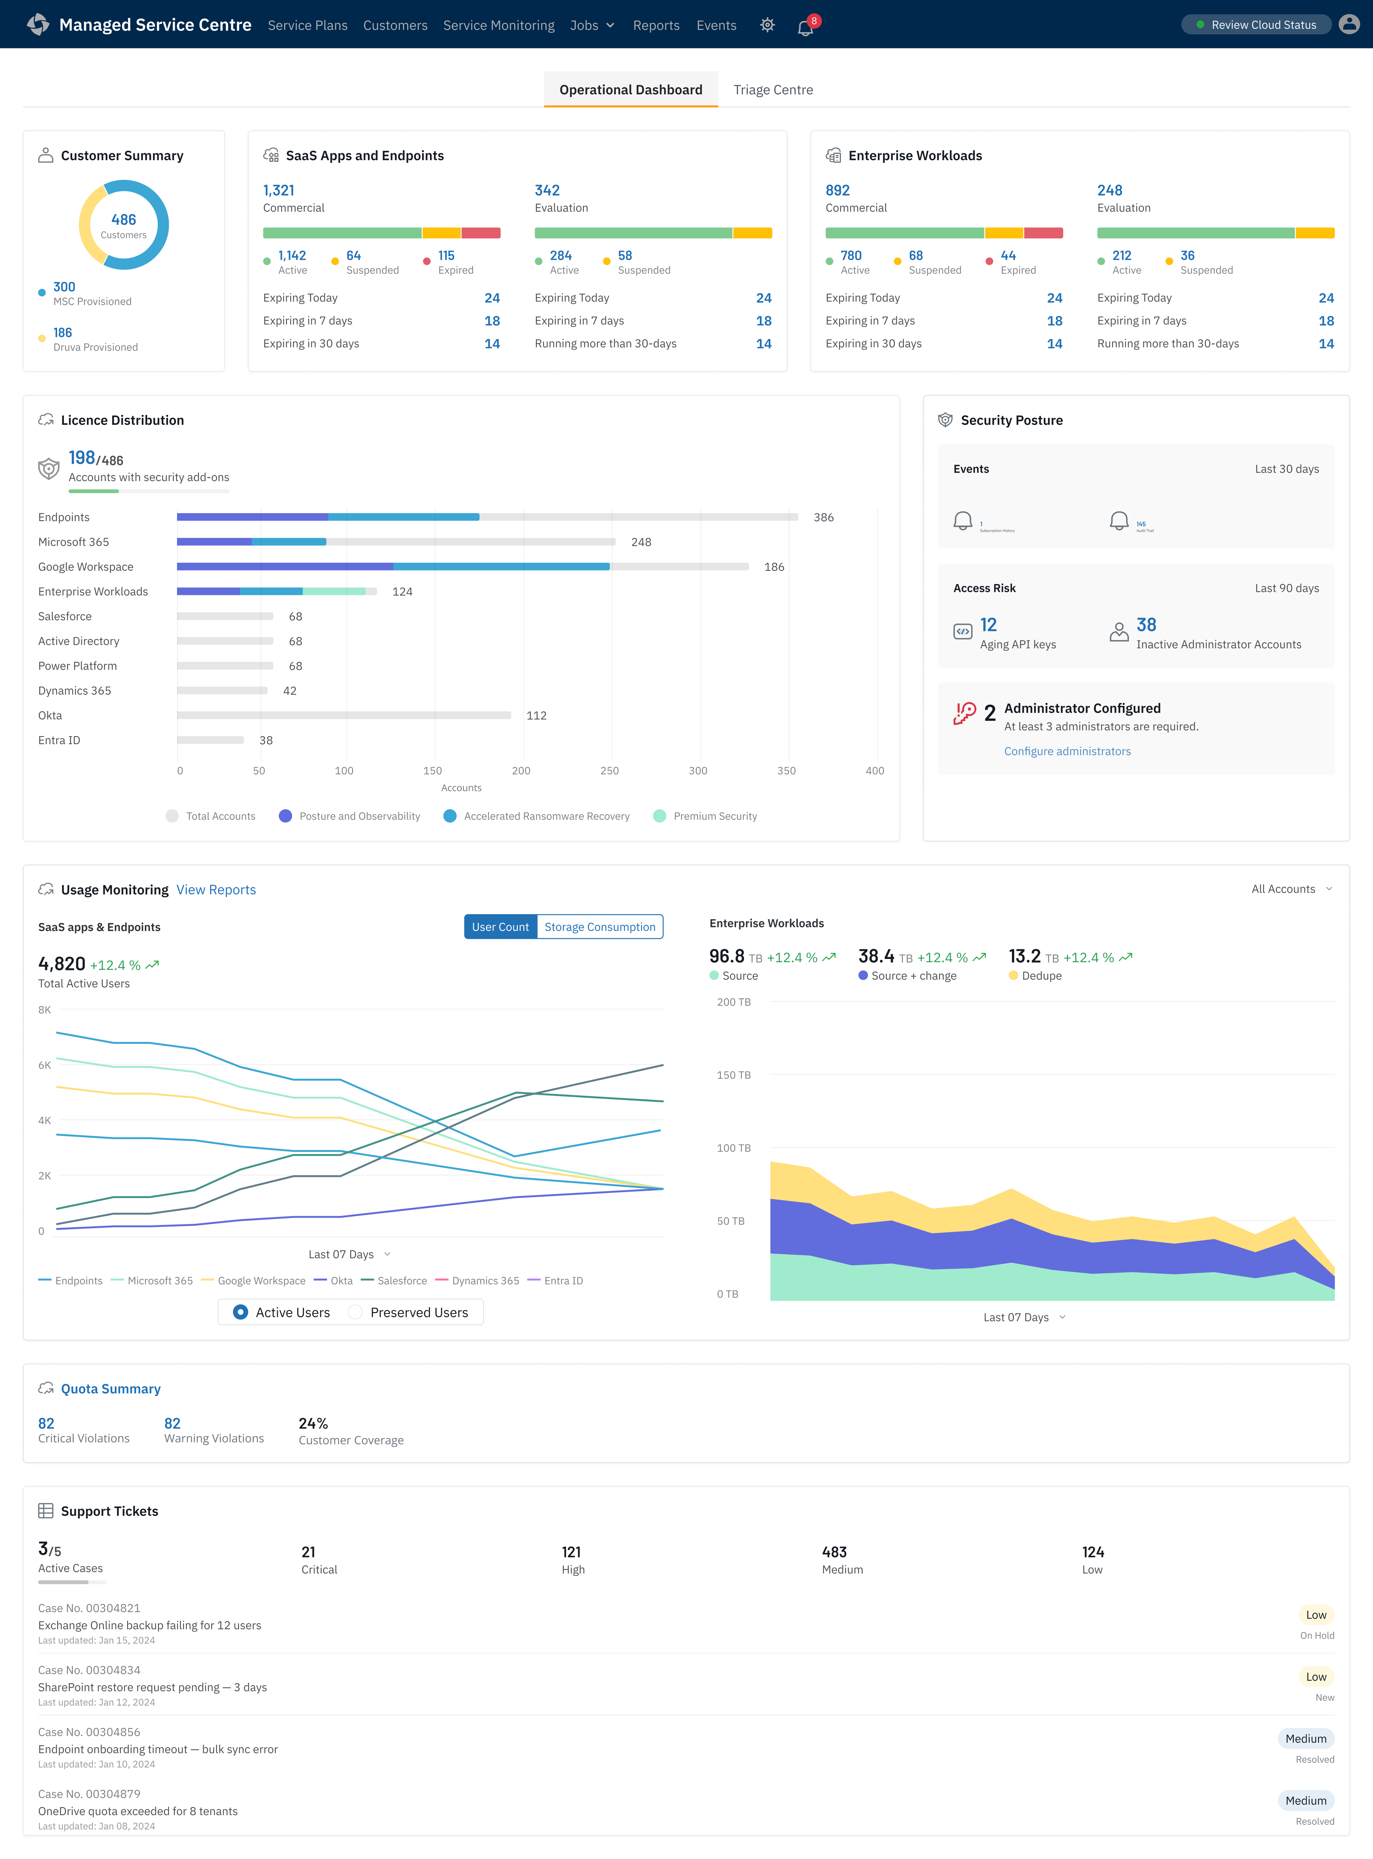1373x1859 pixels.
Task: Open 82 Critical Violations count
Action: tap(46, 1423)
